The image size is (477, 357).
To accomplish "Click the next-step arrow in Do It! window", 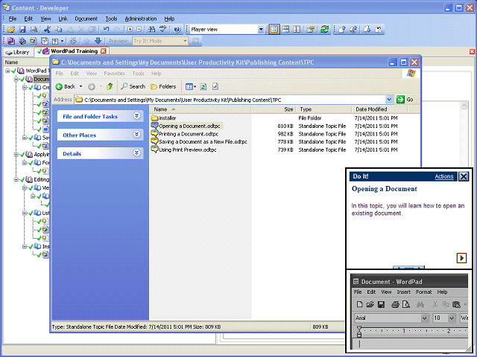I will 461,258.
